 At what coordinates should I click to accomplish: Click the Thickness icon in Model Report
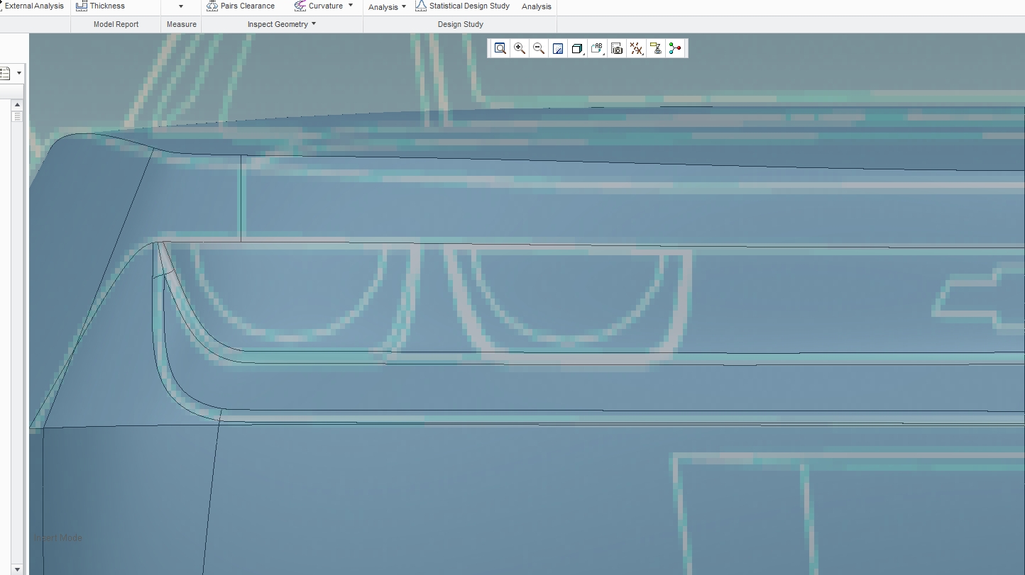pos(82,6)
